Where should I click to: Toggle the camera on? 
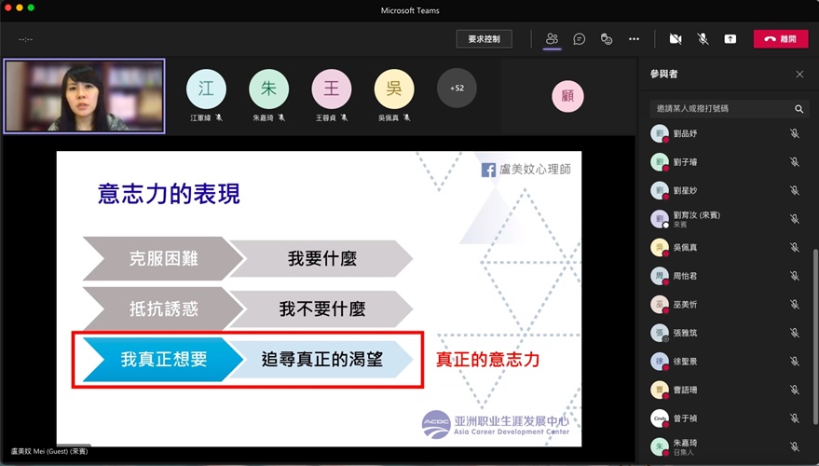point(676,39)
